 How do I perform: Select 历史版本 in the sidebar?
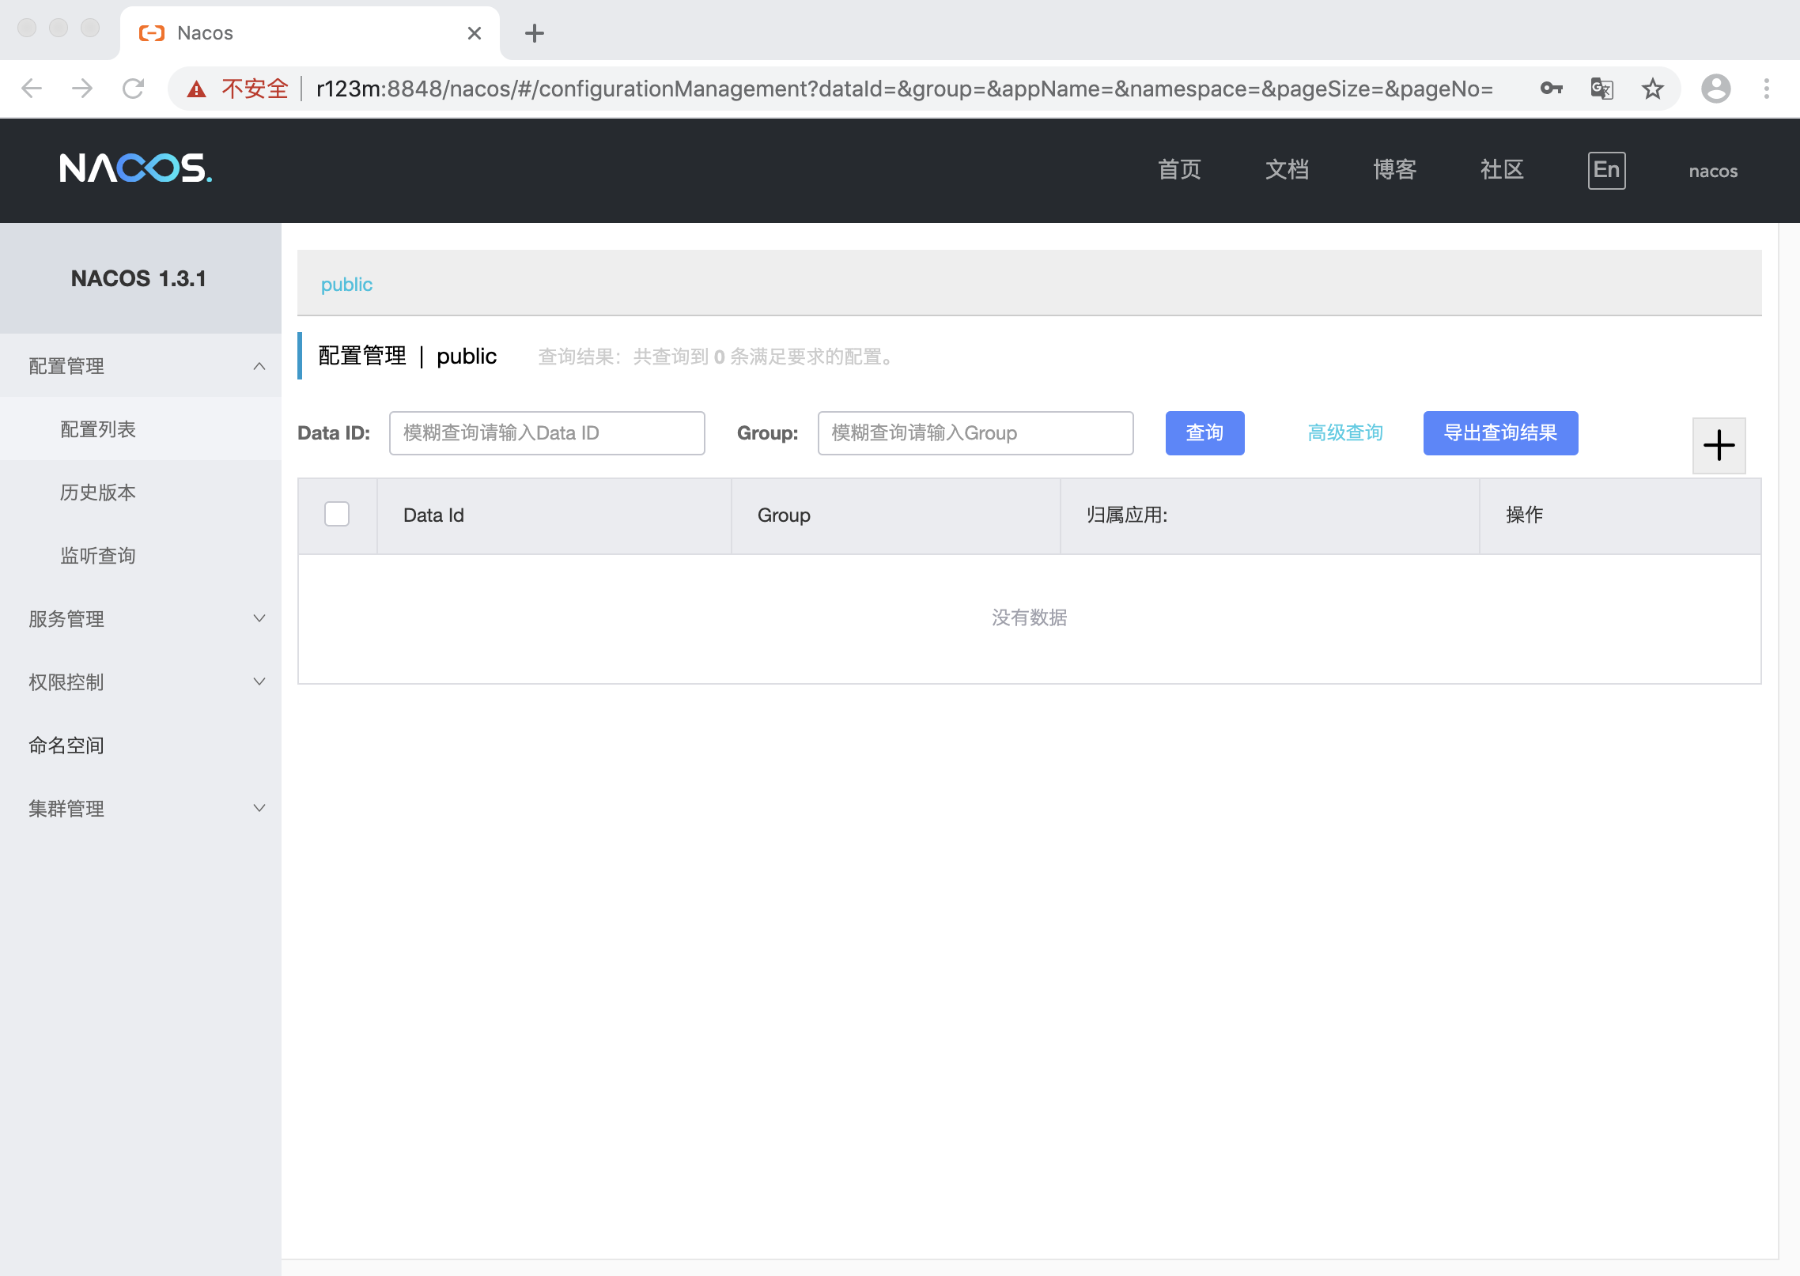pyautogui.click(x=96, y=492)
